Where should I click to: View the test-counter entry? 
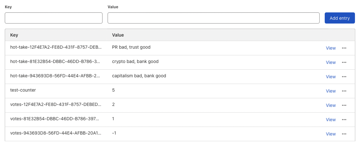[330, 91]
